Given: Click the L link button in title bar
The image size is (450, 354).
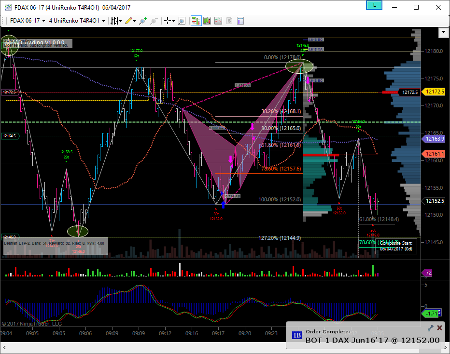Looking at the screenshot, I should [x=374, y=5].
